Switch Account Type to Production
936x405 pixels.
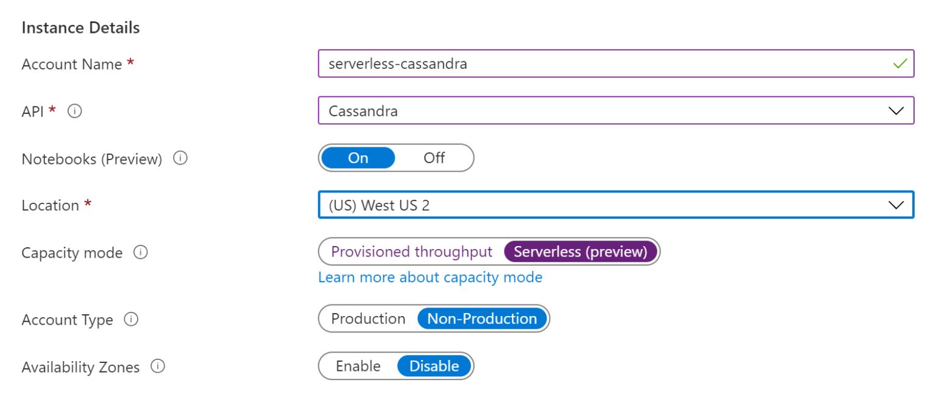pyautogui.click(x=368, y=319)
